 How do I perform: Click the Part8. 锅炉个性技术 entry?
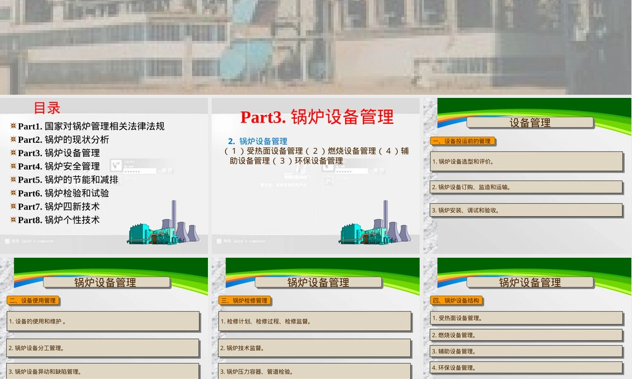pyautogui.click(x=59, y=220)
